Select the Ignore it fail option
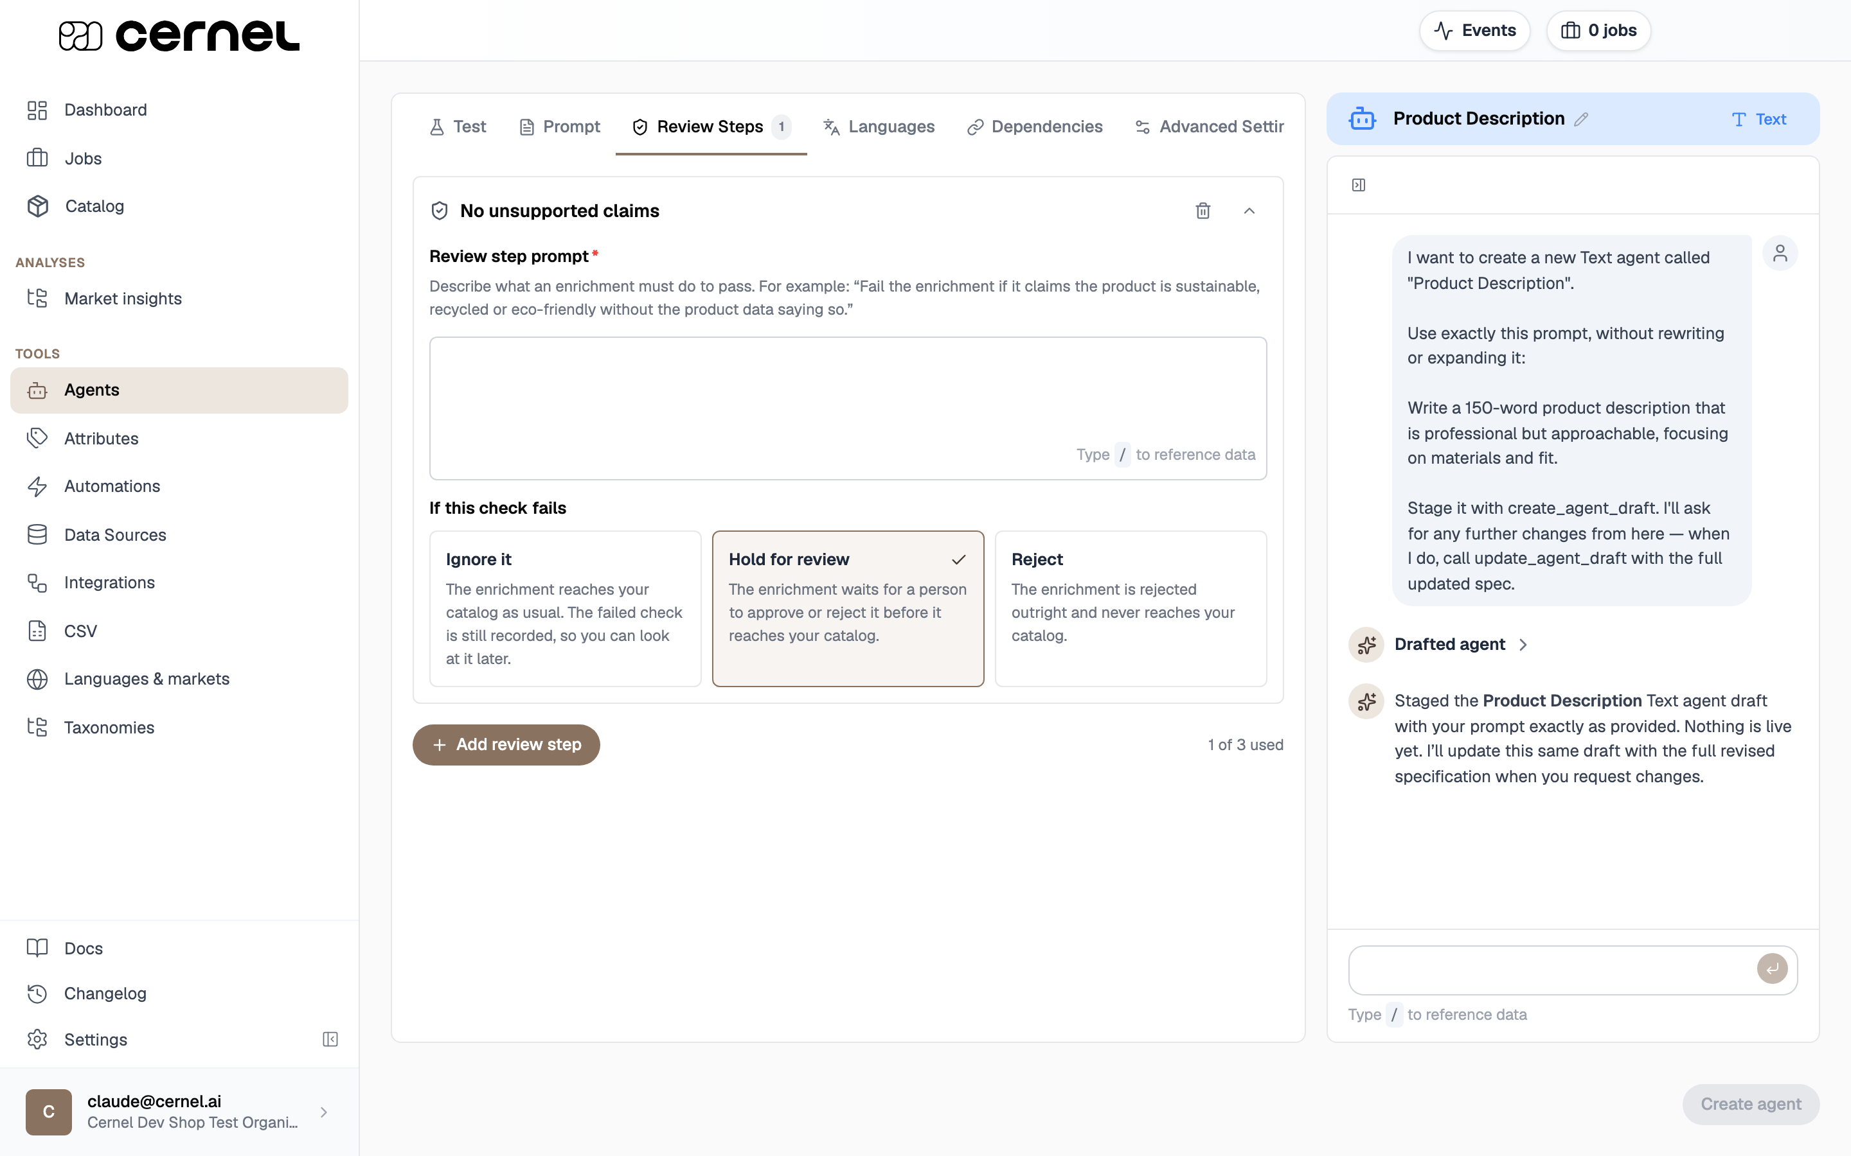Viewport: 1851px width, 1156px height. pos(565,609)
